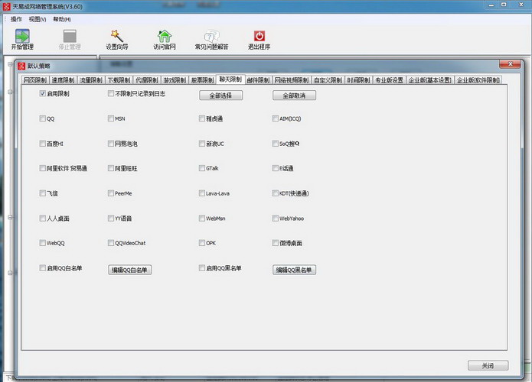532x382 pixels.
Task: Toggle the WebYahoo checkbox
Action: click(276, 218)
